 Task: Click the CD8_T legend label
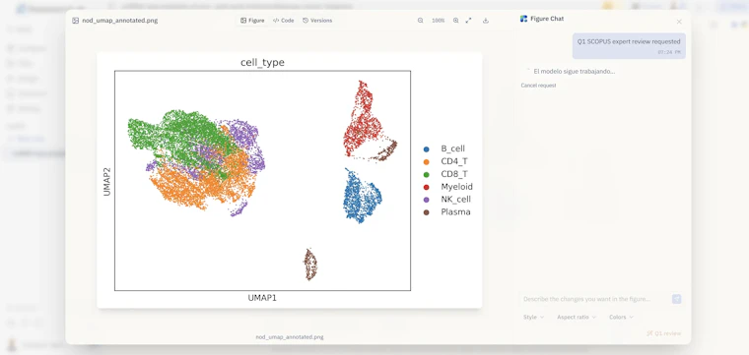454,174
